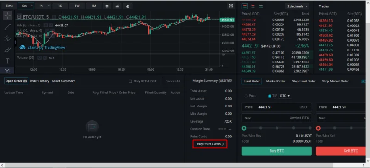Open the GTC time-in-force dropdown
This screenshot has height=168, width=370.
tap(285, 96)
